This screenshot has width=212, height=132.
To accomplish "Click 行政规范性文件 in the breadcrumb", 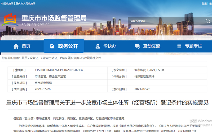I will tap(91, 58).
